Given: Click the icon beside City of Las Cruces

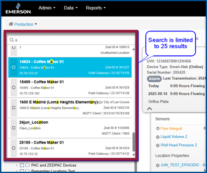Looking at the screenshot, I should point(100,102).
